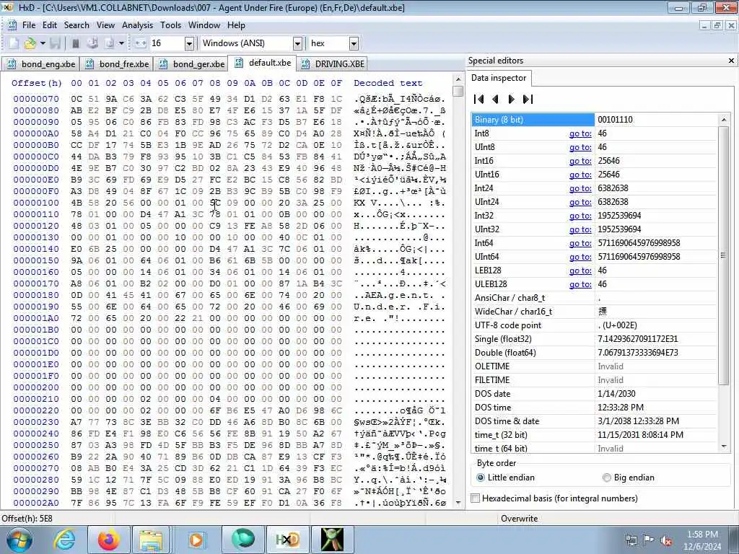739x554 pixels.
Task: Expand the disk image arrow menu
Action: 121,43
